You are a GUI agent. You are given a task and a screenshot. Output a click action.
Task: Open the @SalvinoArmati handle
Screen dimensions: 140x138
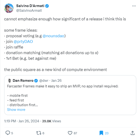pyautogui.click(x=29, y=10)
